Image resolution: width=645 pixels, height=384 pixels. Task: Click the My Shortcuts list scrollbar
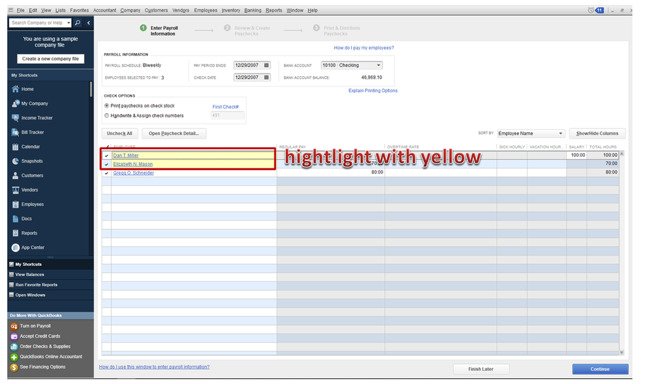tap(91, 89)
